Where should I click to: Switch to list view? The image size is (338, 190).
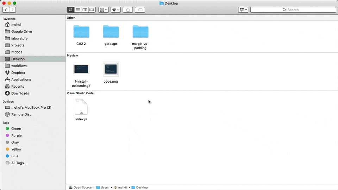(x=78, y=10)
